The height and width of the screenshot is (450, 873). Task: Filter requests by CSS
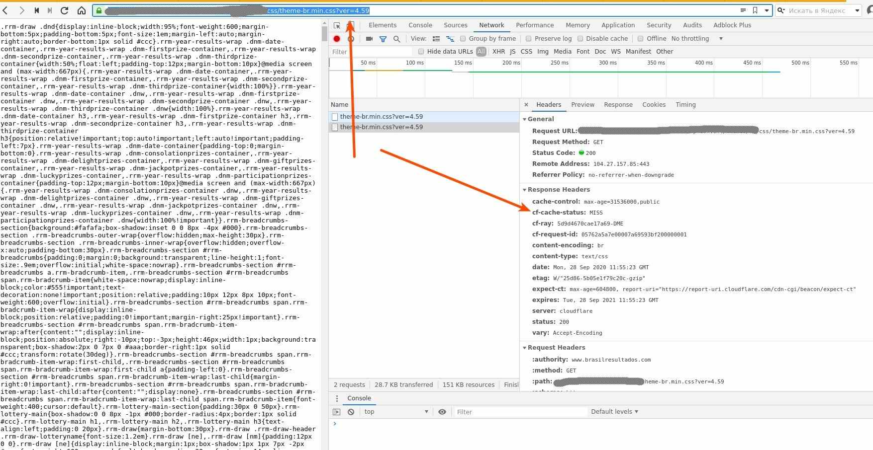point(526,52)
